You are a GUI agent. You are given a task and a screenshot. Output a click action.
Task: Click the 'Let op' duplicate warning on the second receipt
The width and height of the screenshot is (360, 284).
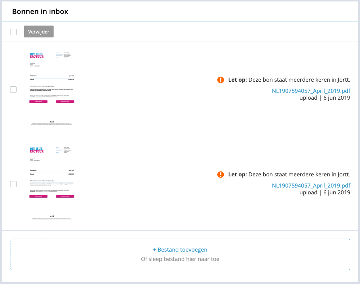289,175
